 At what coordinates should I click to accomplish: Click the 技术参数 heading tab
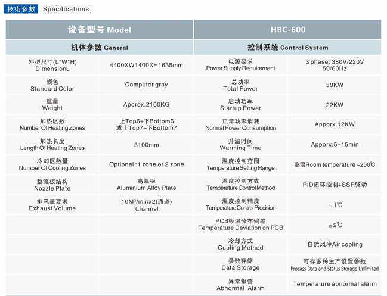[x=21, y=9]
